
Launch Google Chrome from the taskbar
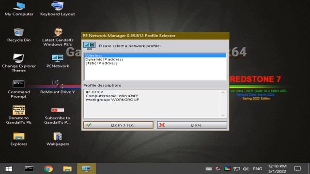(x=48, y=169)
